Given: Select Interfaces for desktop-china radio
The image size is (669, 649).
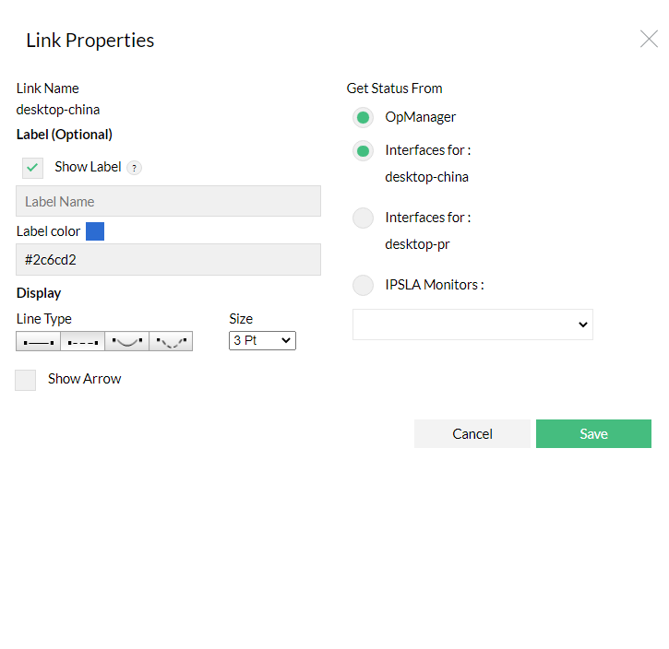Looking at the screenshot, I should point(364,150).
